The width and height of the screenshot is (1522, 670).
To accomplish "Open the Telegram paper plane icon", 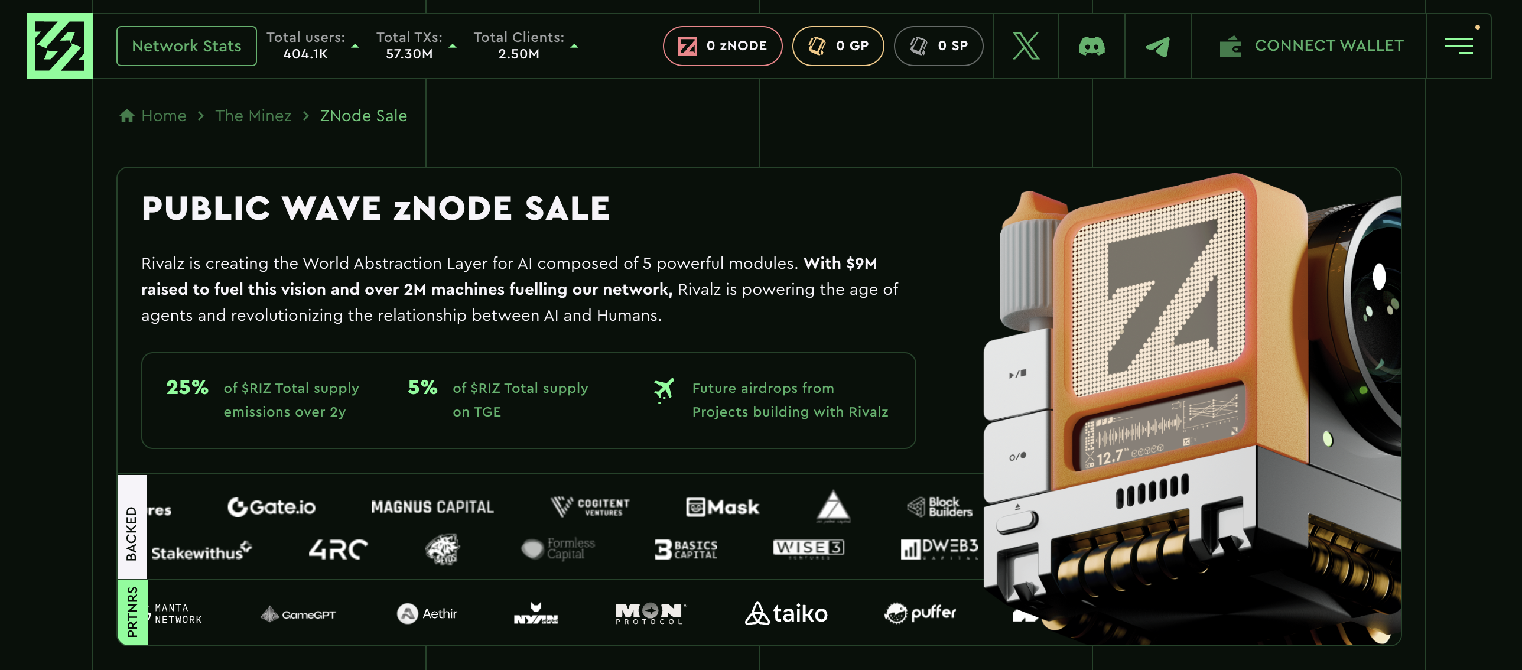I will coord(1158,46).
